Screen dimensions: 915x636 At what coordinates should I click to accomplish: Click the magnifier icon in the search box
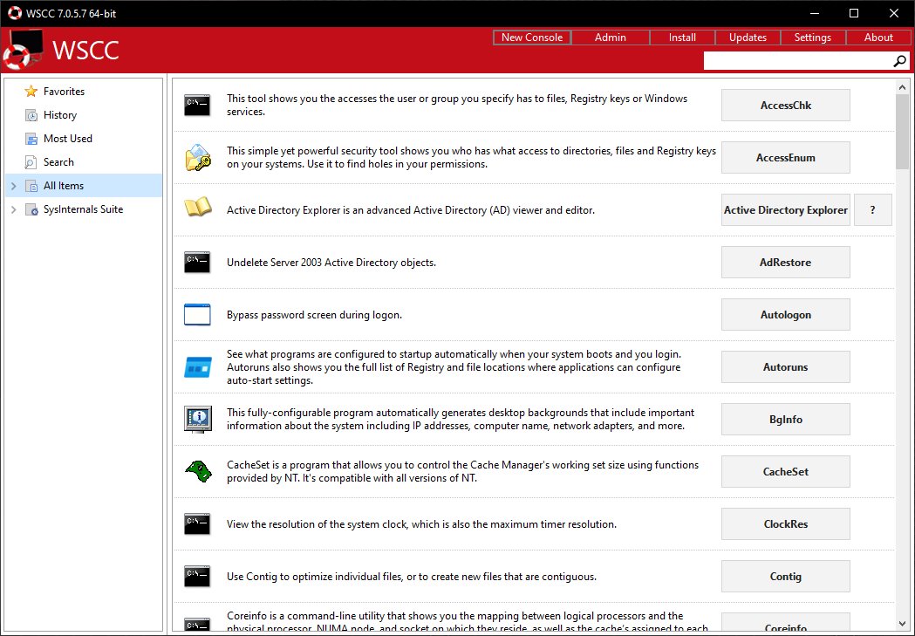click(x=900, y=61)
